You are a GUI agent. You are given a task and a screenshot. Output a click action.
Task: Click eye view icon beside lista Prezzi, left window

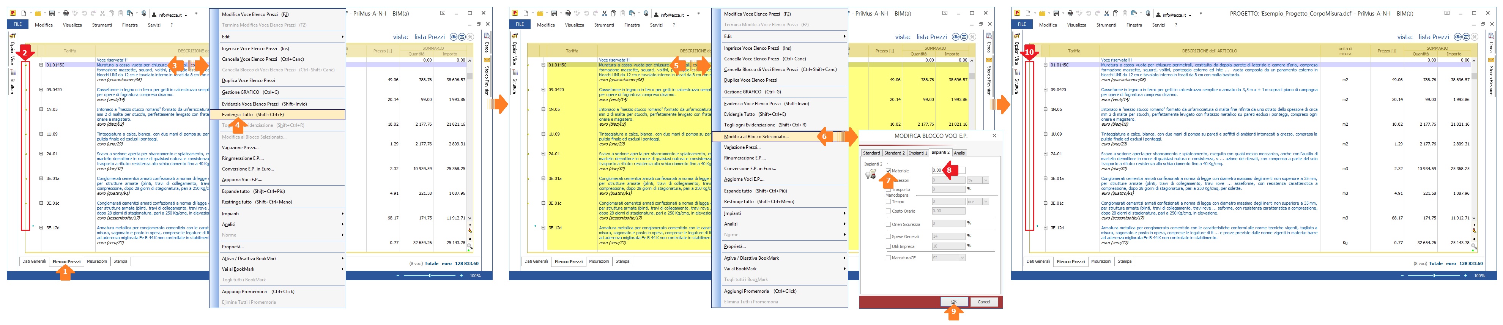(453, 36)
